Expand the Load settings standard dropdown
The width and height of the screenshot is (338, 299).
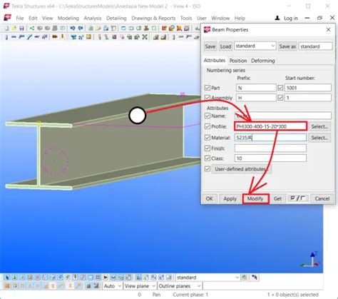click(x=255, y=46)
